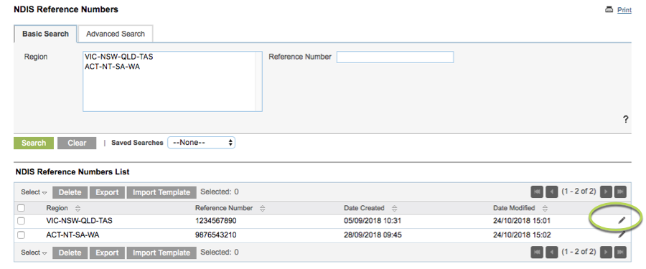The height and width of the screenshot is (269, 646).
Task: Open the question mark help icon
Action: 625,120
